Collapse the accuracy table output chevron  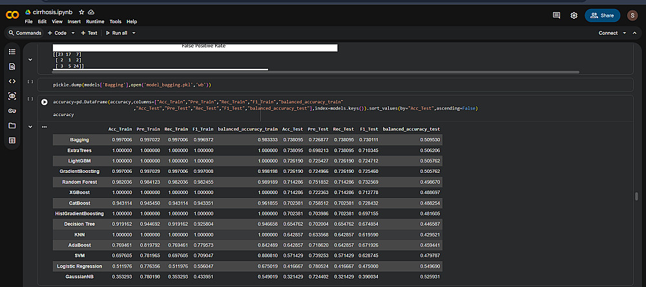(30, 127)
